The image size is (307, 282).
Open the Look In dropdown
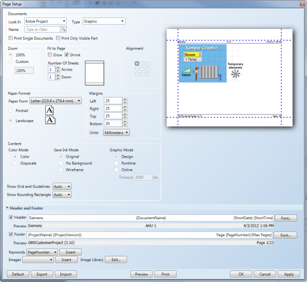45,21
